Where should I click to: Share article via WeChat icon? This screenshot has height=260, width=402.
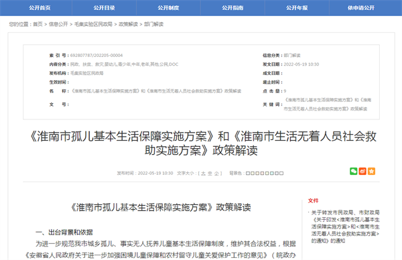point(354,172)
